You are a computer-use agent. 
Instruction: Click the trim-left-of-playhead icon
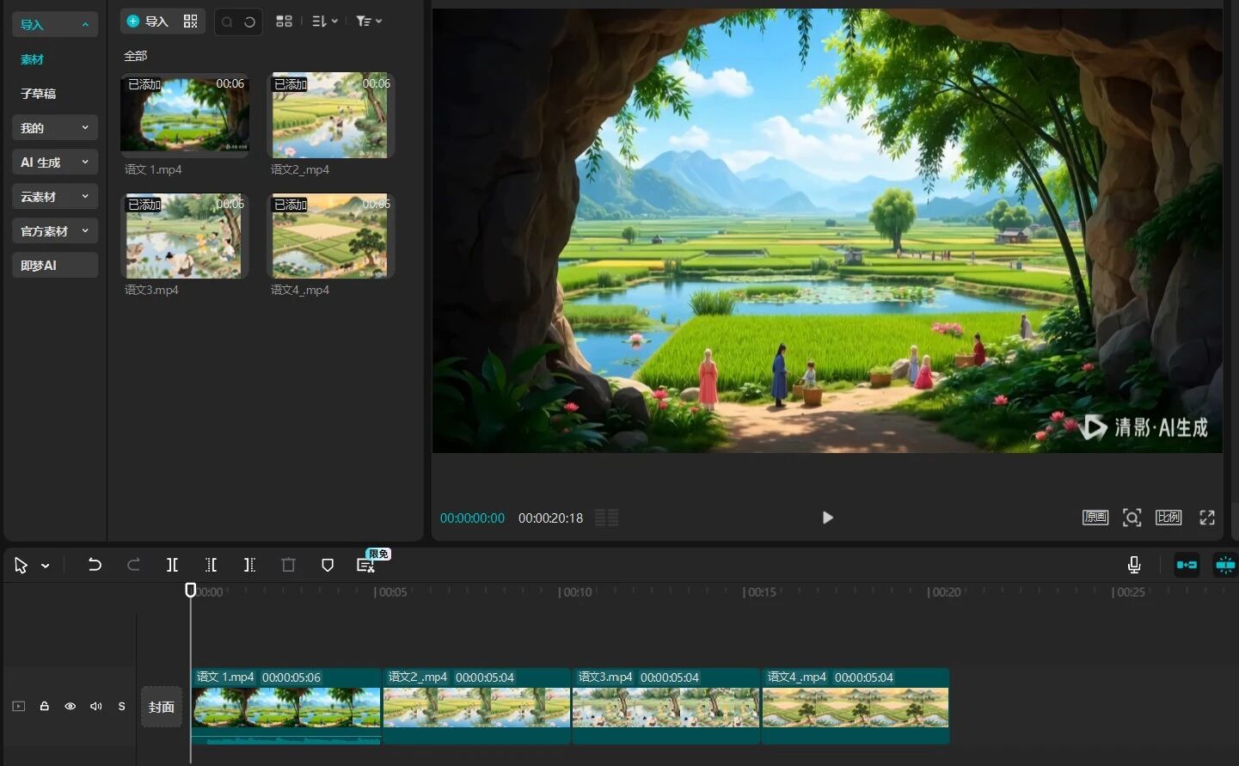tap(211, 565)
